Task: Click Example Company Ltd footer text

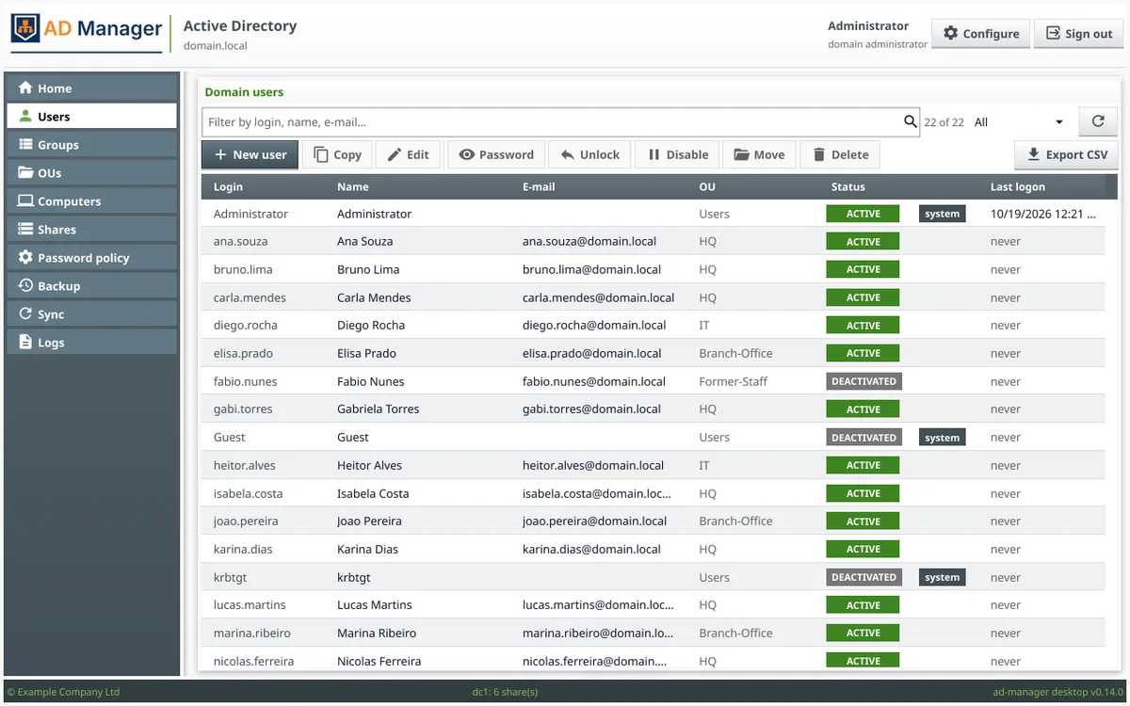Action: tap(63, 692)
